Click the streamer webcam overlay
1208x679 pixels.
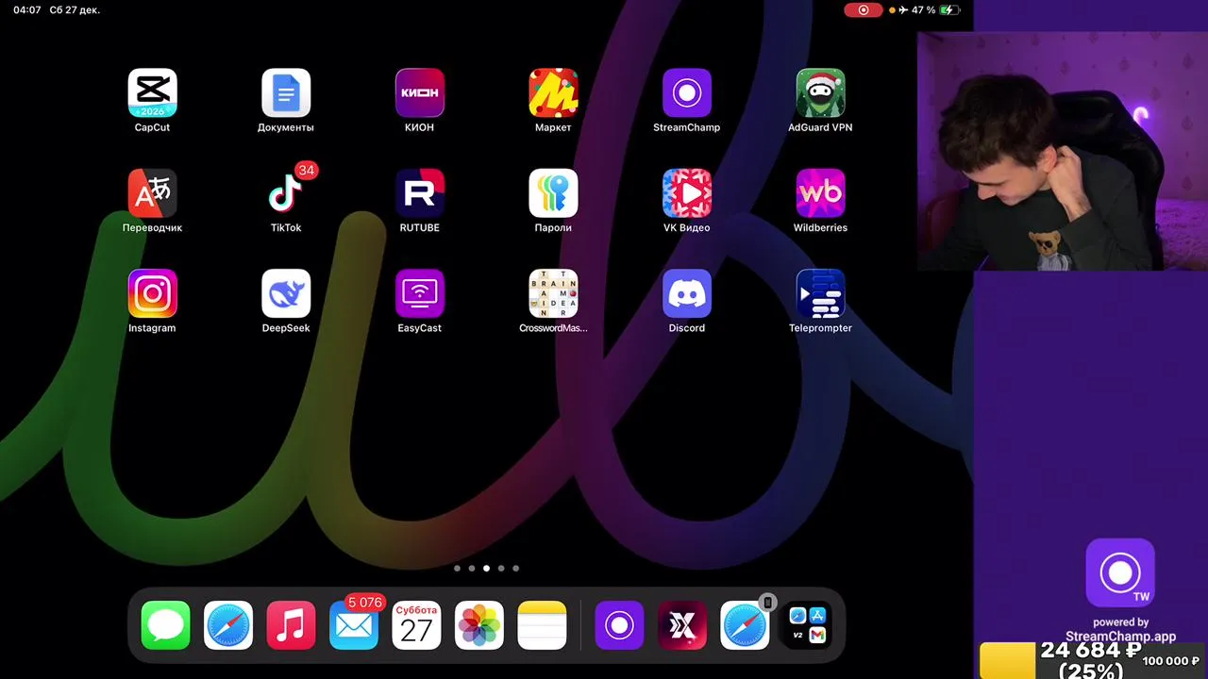1063,152
